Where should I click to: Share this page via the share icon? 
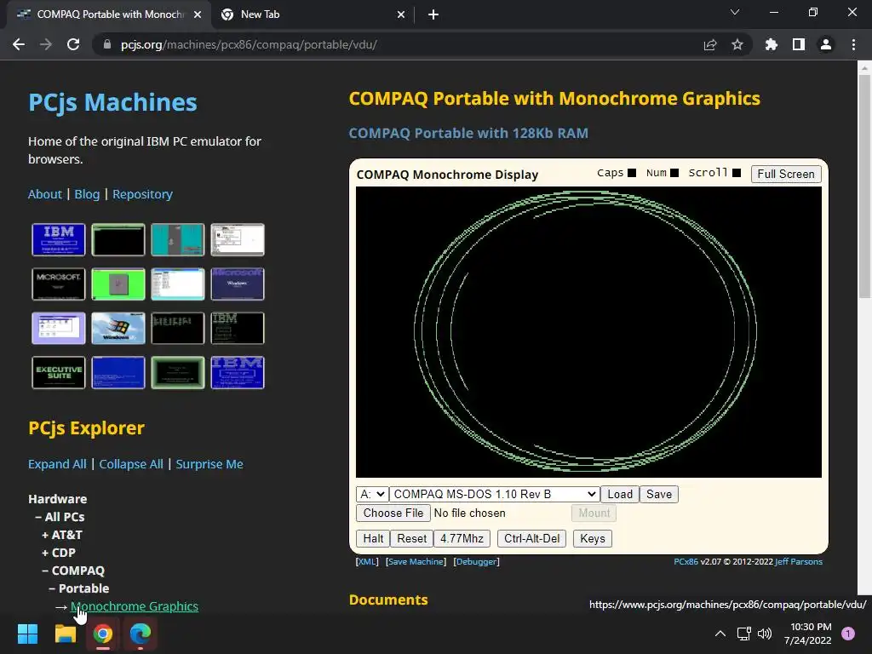[x=710, y=44]
